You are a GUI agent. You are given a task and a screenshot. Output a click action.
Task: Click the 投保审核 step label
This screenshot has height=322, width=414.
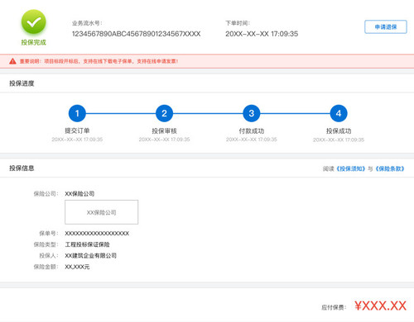[x=164, y=130]
